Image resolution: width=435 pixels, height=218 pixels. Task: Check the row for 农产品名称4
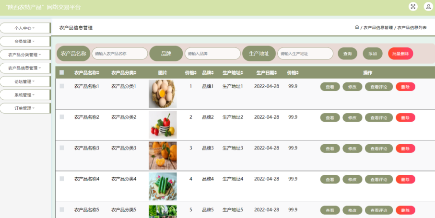point(62,179)
